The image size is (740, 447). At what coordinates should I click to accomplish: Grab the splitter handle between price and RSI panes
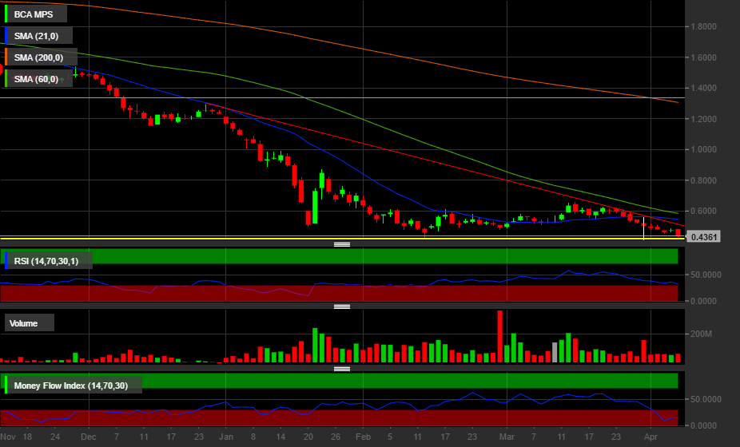point(342,244)
